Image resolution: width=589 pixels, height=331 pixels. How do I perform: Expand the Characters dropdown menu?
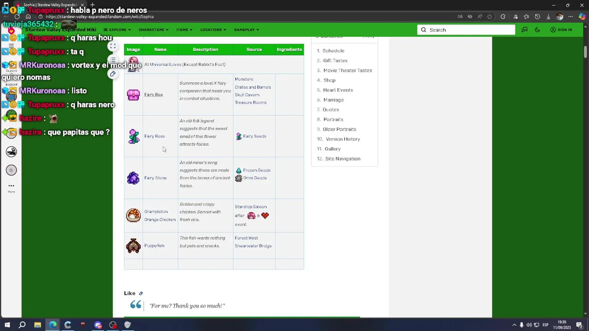pos(153,30)
